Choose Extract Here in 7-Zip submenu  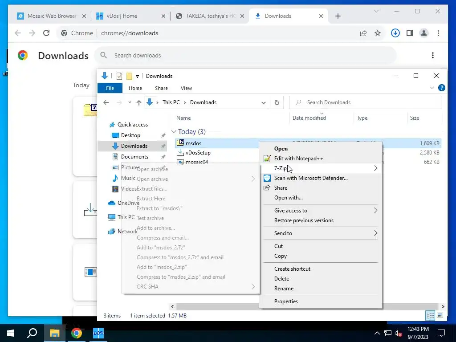pyautogui.click(x=190, y=199)
